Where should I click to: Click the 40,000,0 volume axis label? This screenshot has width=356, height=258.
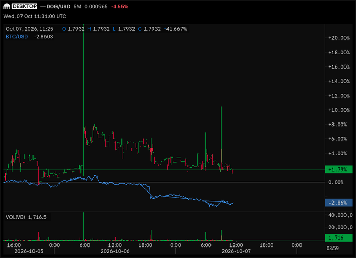click(340, 215)
